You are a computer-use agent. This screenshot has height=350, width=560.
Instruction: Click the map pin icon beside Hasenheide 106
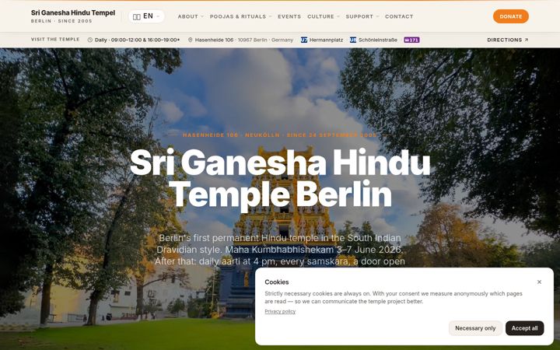point(191,40)
